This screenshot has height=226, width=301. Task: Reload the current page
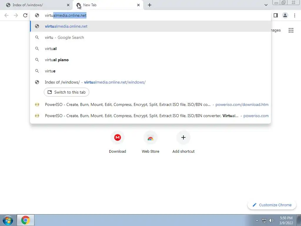pos(25,15)
